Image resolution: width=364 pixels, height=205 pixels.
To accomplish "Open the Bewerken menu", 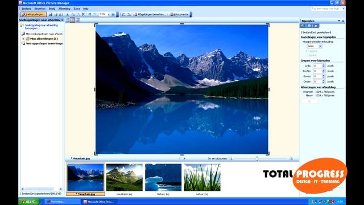I will point(40,9).
